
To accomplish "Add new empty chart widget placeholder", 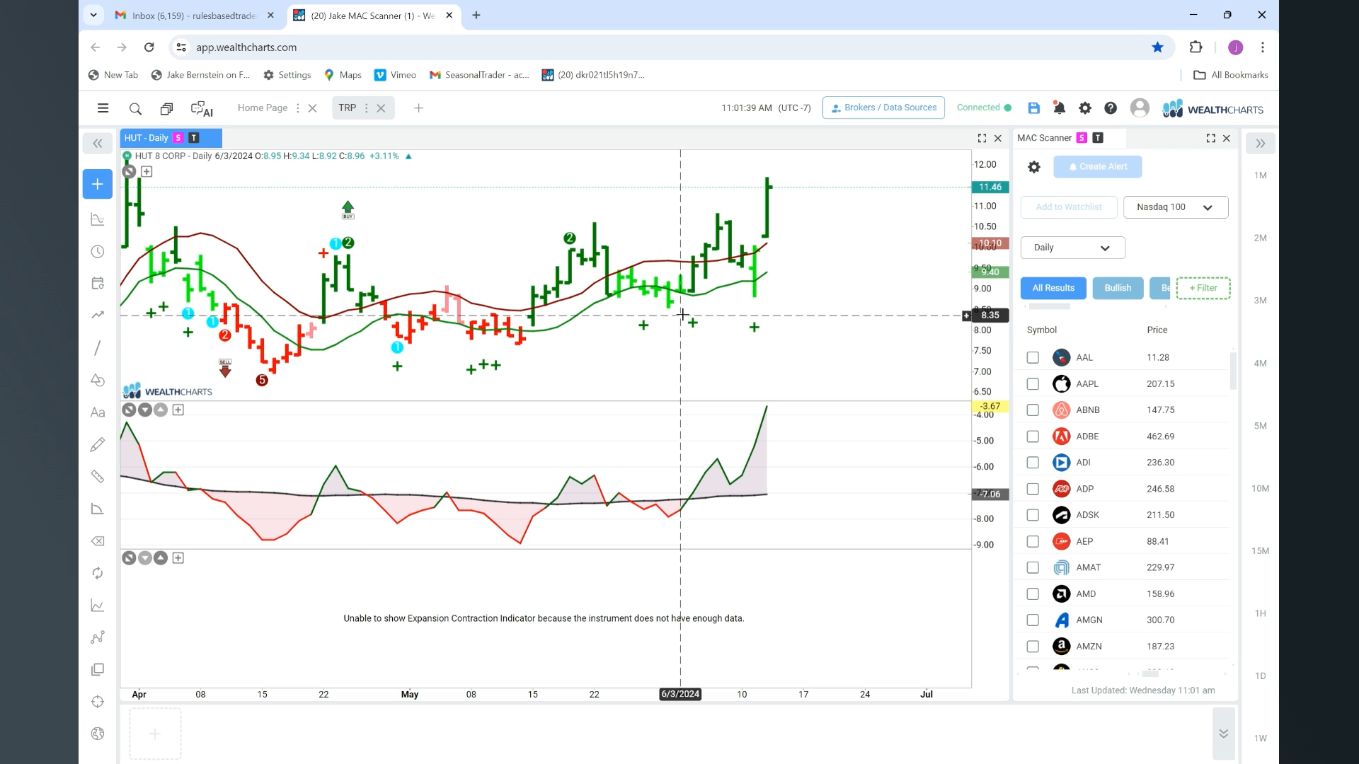I will point(155,734).
